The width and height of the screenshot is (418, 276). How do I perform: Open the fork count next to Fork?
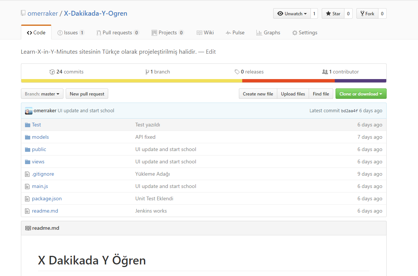coord(382,13)
